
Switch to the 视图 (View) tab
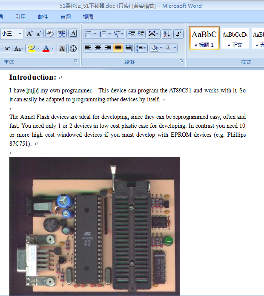(88, 17)
